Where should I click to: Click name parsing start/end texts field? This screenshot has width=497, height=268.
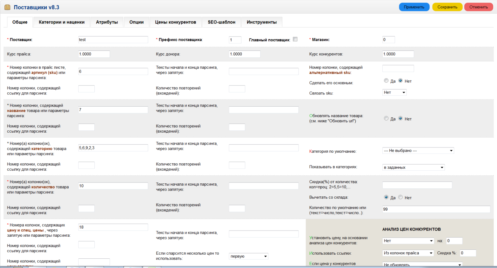pyautogui.click(x=264, y=110)
